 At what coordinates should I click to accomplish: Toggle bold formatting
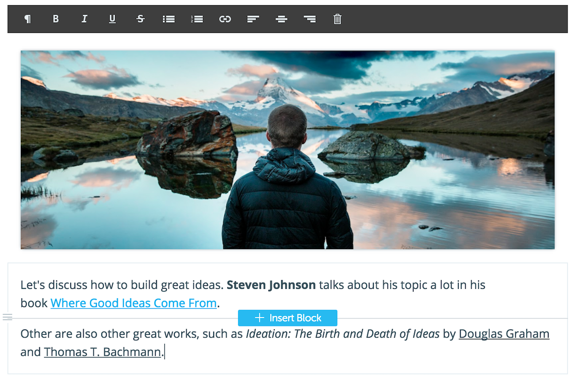[x=56, y=19]
